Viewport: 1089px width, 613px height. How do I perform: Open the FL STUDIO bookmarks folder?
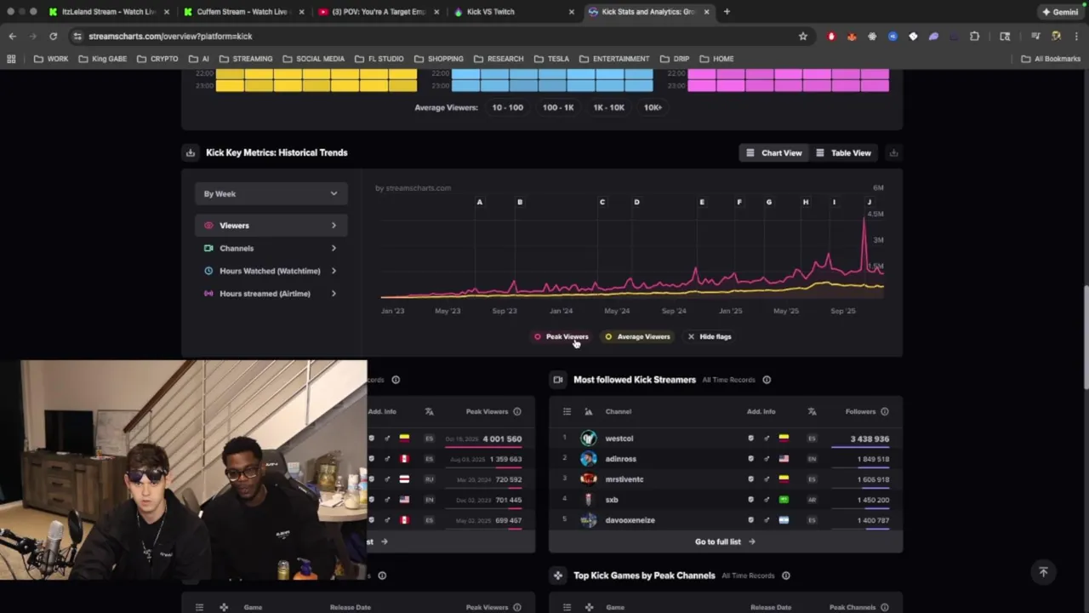click(379, 59)
